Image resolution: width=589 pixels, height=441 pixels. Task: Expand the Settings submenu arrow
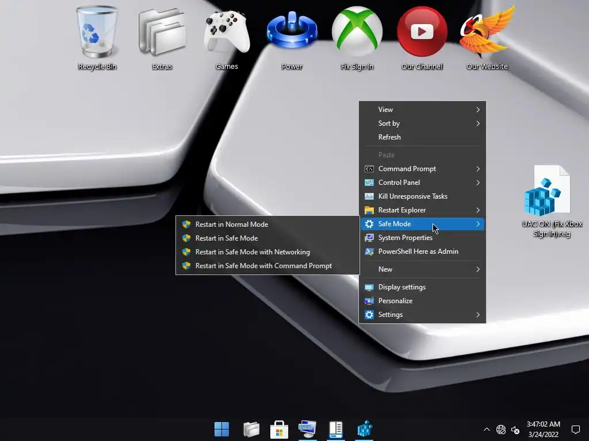tap(478, 315)
